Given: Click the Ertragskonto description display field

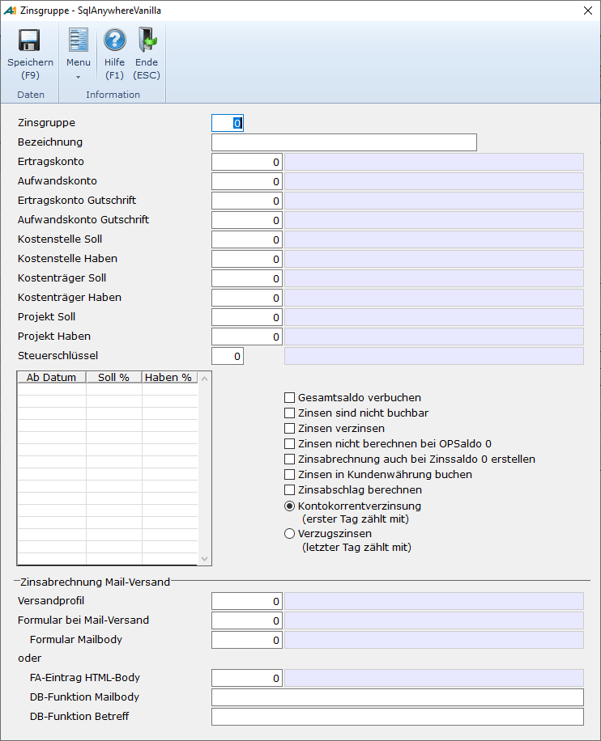Looking at the screenshot, I should coord(434,162).
